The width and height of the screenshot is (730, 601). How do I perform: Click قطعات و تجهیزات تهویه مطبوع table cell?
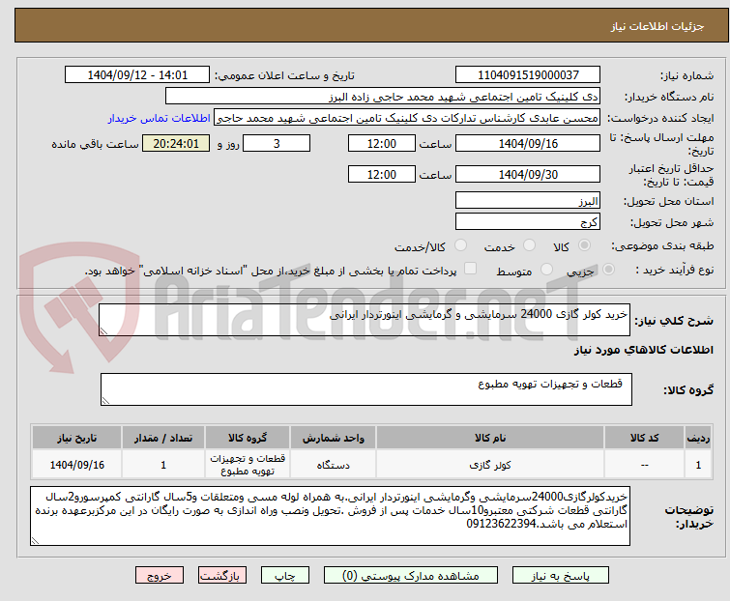pyautogui.click(x=248, y=464)
